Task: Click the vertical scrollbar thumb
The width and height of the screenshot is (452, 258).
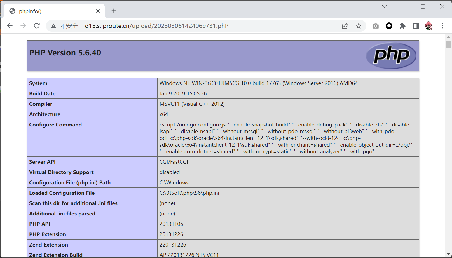Action: (x=448, y=44)
